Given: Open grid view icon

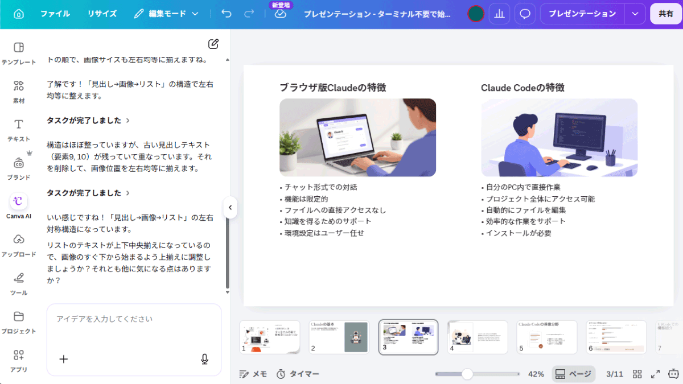Looking at the screenshot, I should click(x=637, y=374).
